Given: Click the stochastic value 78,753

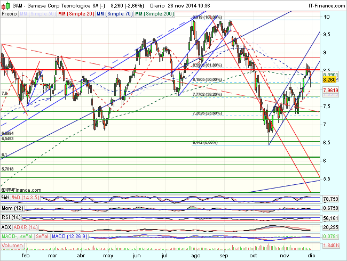Looking at the screenshot, I should pos(330,199).
